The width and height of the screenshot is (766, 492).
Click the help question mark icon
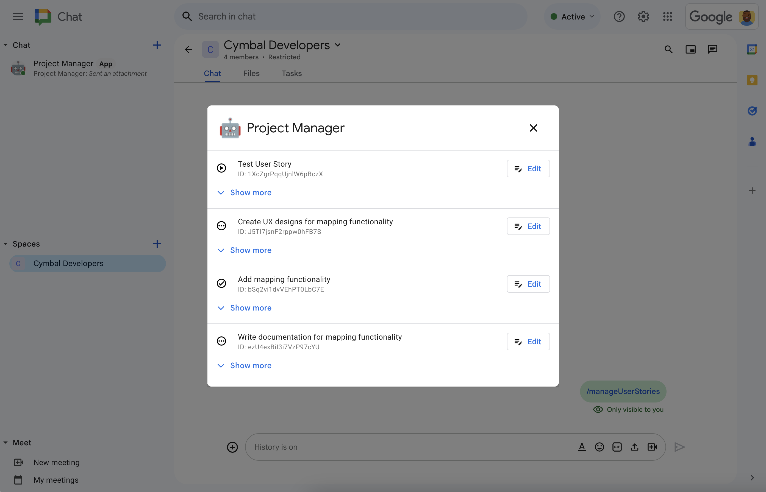(619, 16)
